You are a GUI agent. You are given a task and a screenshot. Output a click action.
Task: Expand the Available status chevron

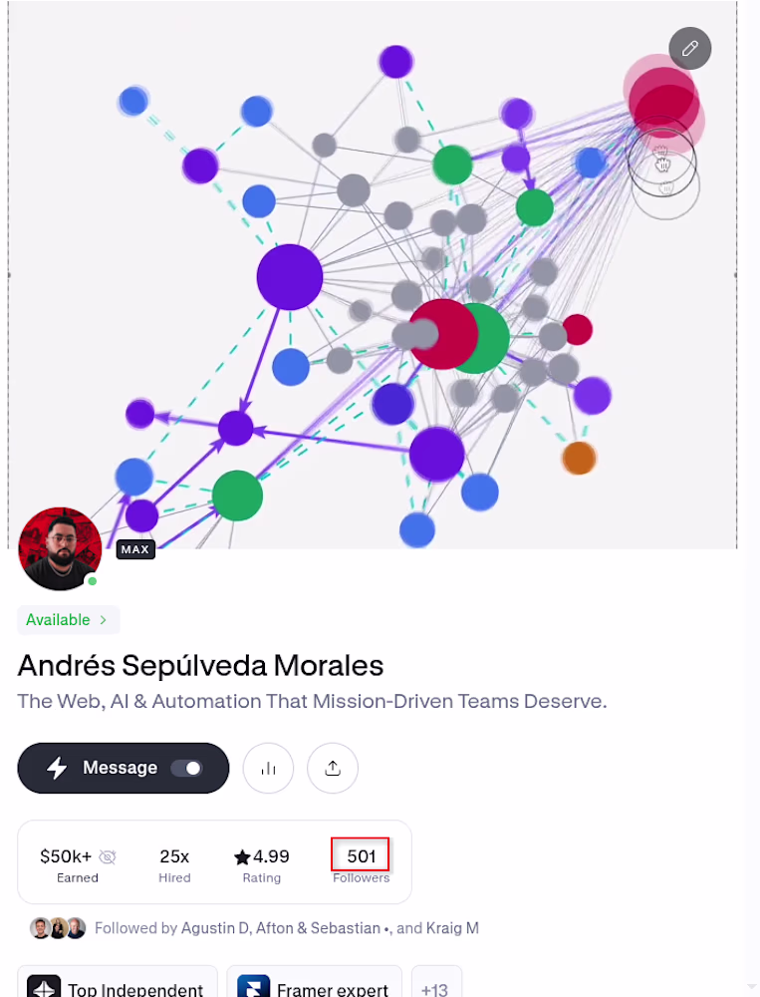click(103, 620)
